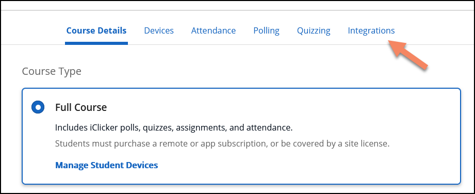Click the orange arrow annotation
The image size is (475, 194).
point(407,56)
